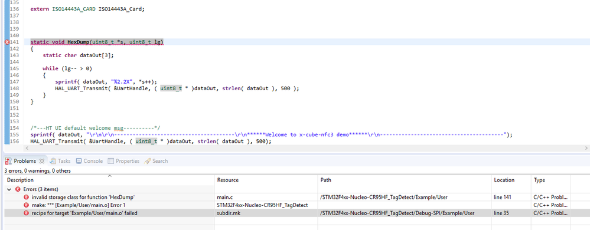The image size is (590, 230).
Task: Click the error icon of the recipe failed row
Action: pyautogui.click(x=26, y=213)
